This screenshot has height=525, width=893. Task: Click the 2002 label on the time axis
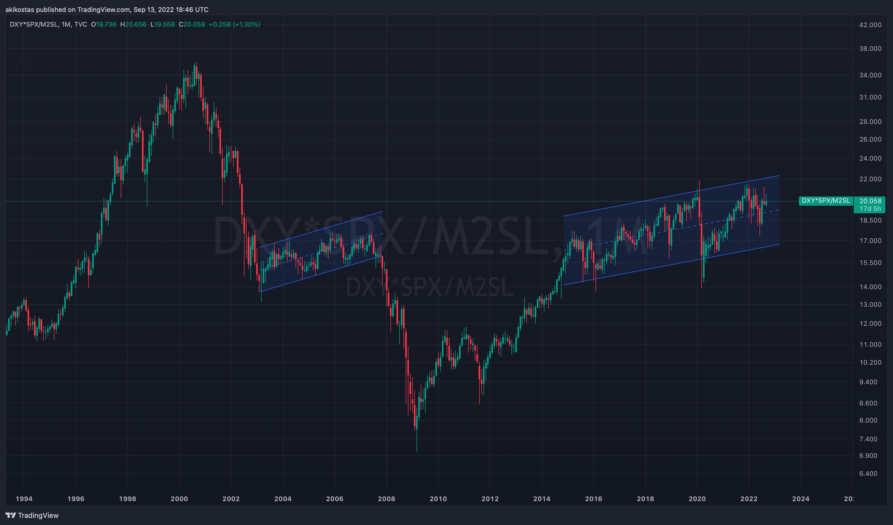point(231,499)
